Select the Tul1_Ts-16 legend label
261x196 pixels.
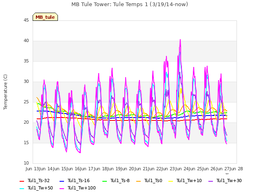pyautogui.click(x=79, y=180)
